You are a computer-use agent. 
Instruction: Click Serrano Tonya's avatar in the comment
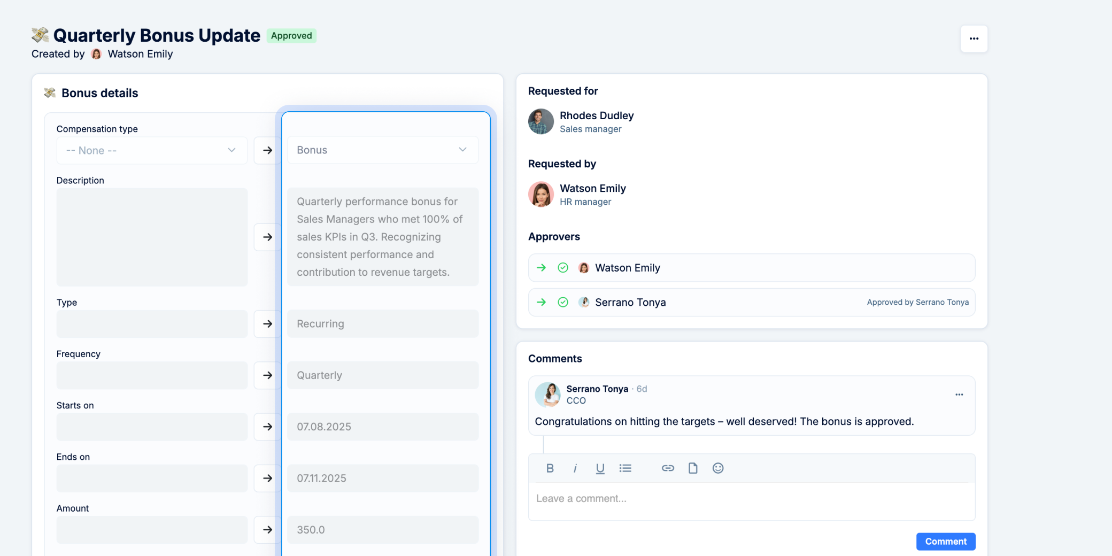click(x=547, y=395)
